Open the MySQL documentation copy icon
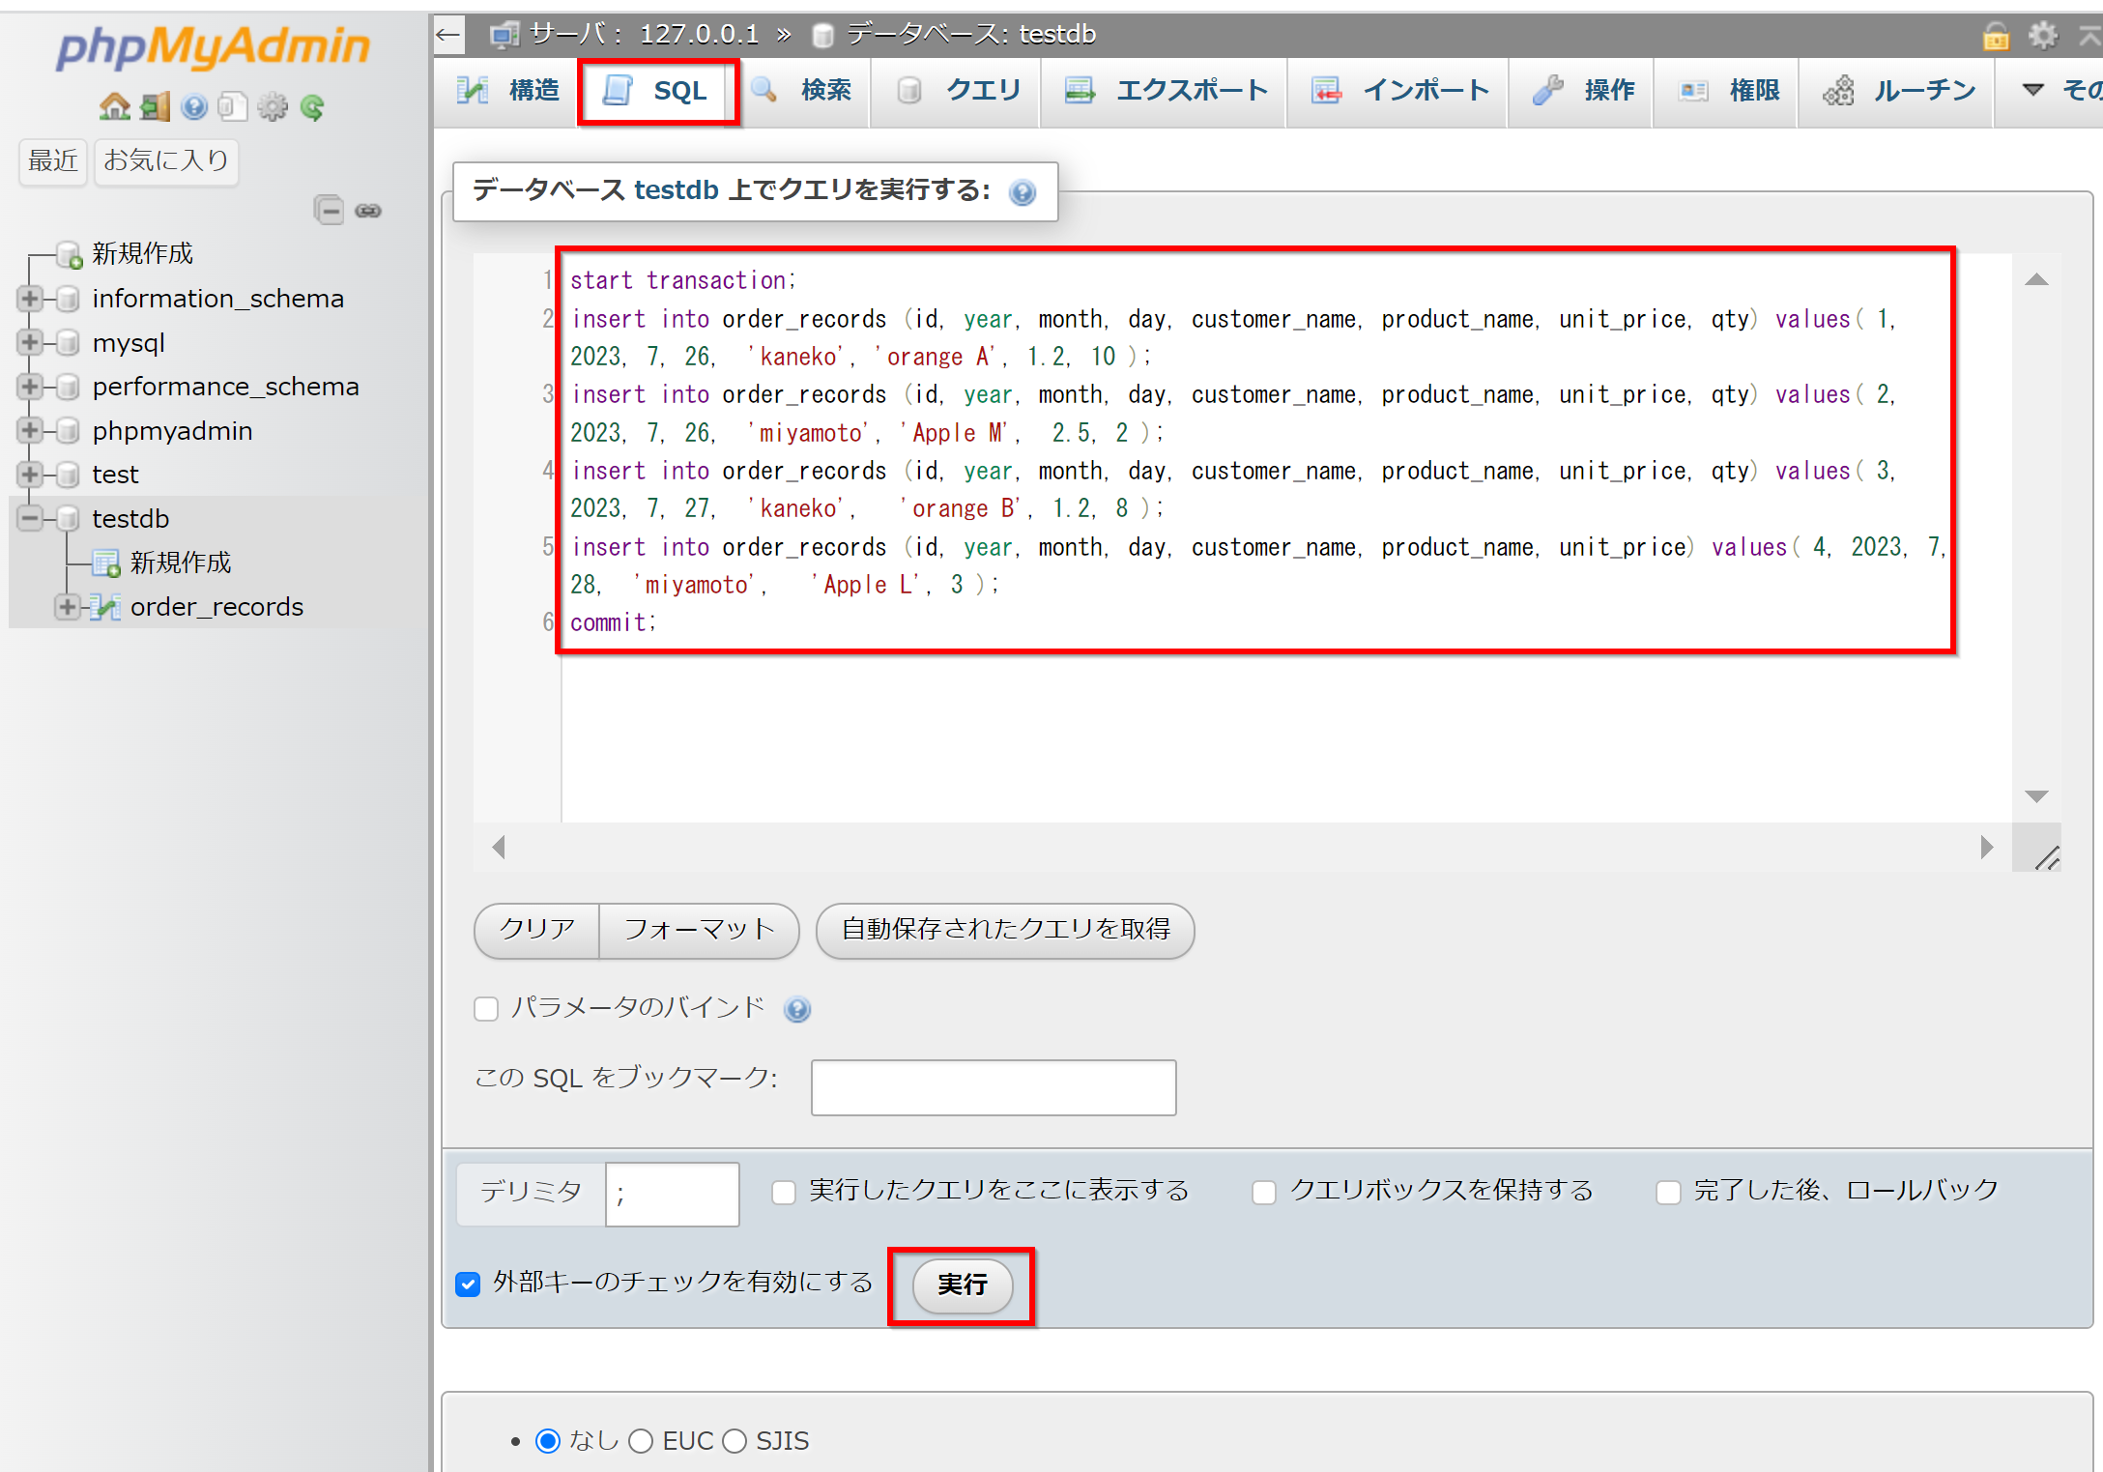Viewport: 2103px width, 1472px height. point(233,106)
